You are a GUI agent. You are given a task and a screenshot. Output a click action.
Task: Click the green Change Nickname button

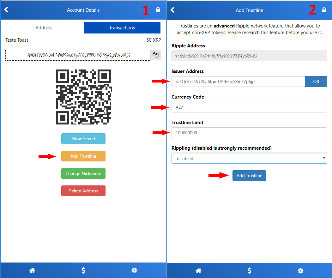tap(83, 173)
